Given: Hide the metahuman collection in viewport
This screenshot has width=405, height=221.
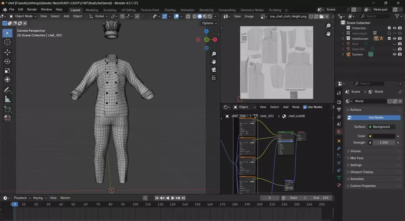Looking at the screenshot, I should (394, 38).
